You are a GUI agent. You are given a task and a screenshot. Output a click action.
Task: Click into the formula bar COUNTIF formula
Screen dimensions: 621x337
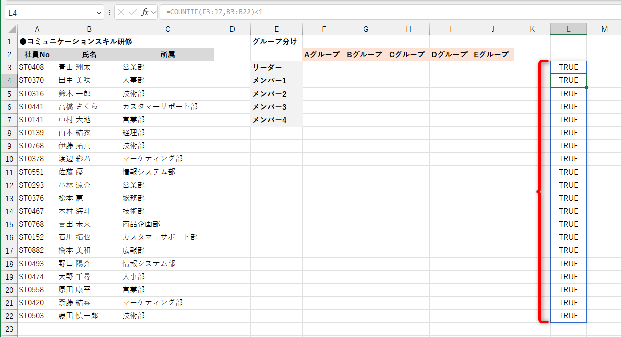390,12
